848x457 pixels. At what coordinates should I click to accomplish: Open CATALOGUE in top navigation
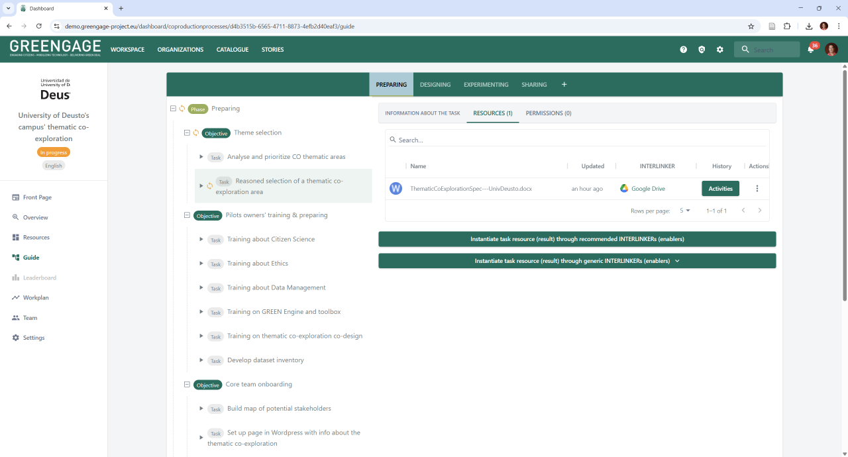233,50
